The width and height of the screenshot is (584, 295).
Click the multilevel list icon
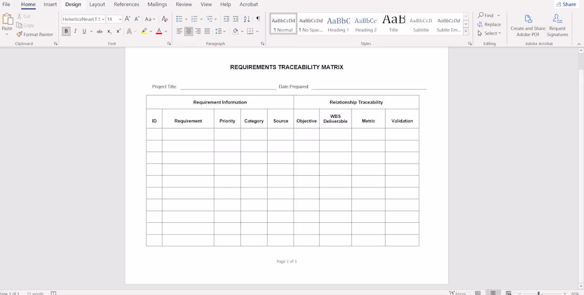209,19
